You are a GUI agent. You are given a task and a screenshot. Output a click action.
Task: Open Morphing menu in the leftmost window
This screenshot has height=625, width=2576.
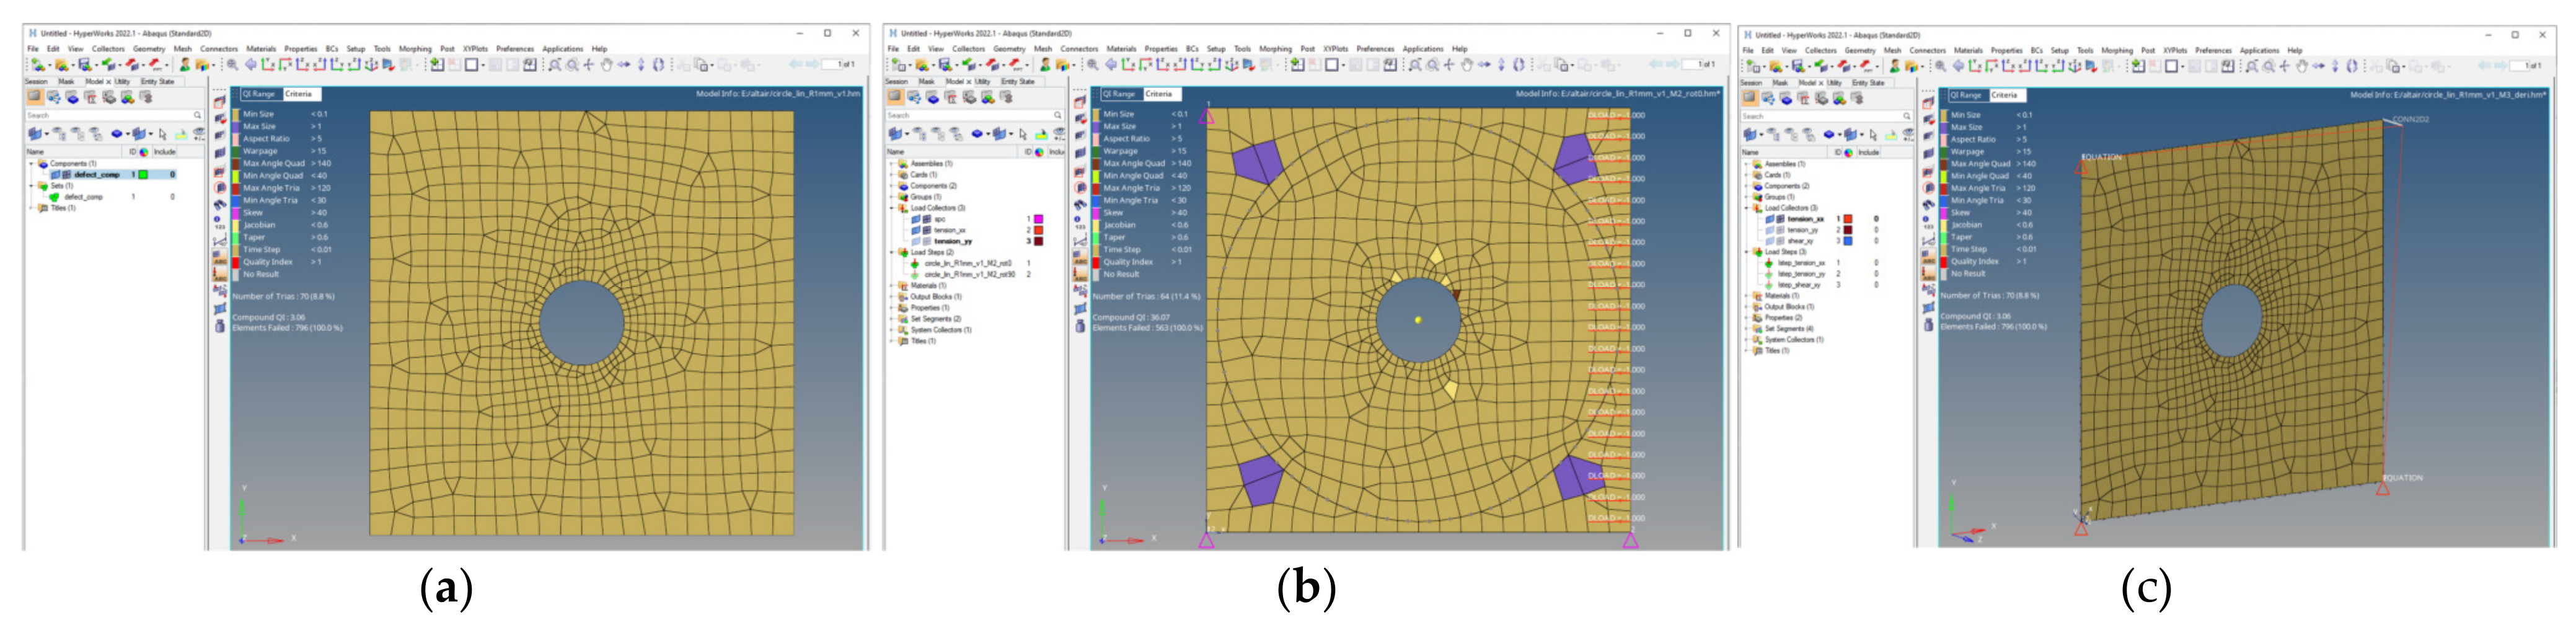(414, 48)
